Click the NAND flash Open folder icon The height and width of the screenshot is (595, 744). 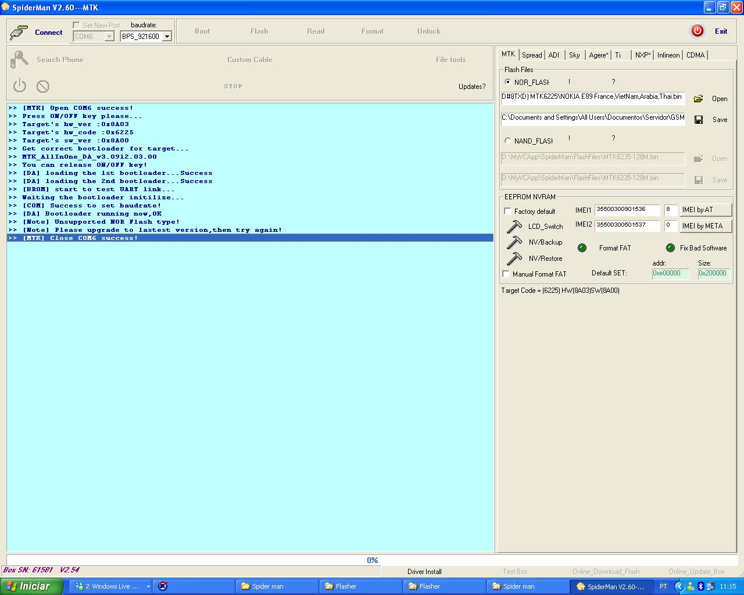(x=699, y=159)
